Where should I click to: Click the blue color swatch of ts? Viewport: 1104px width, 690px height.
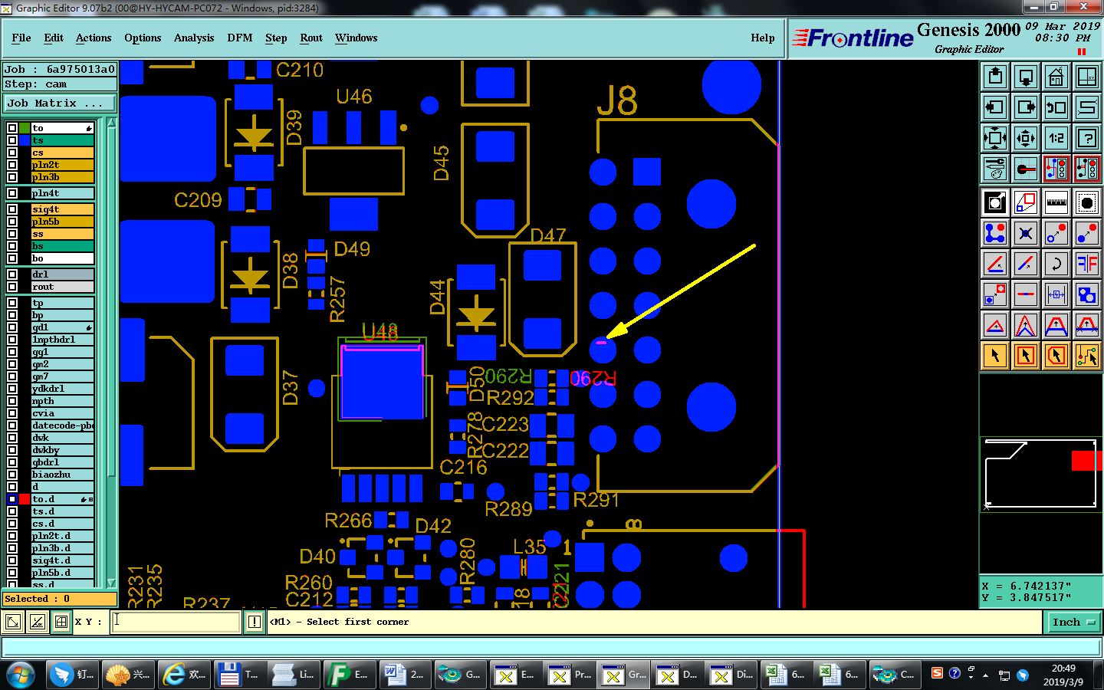tap(25, 140)
